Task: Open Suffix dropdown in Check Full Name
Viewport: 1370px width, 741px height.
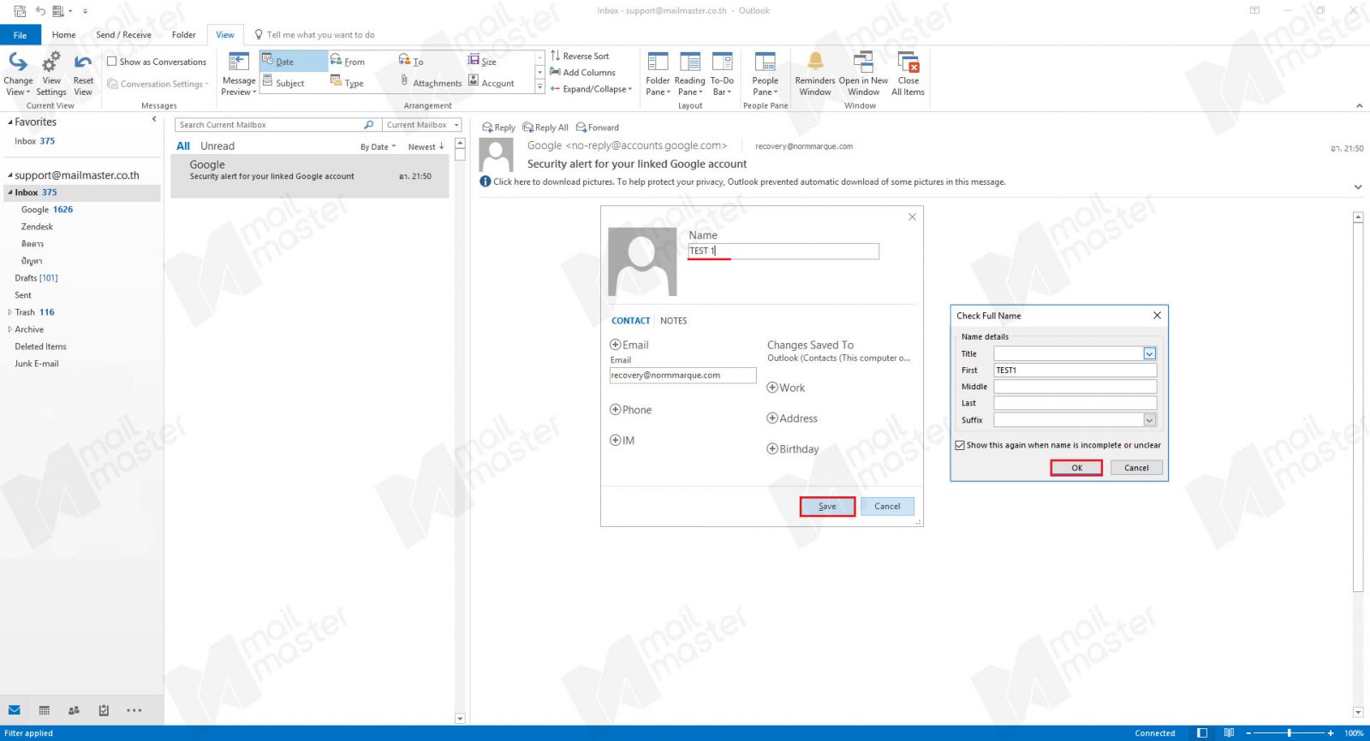Action: coord(1150,420)
